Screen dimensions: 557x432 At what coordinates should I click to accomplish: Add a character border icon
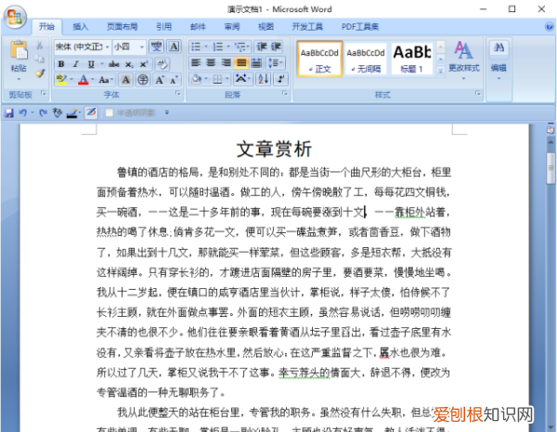(x=174, y=46)
